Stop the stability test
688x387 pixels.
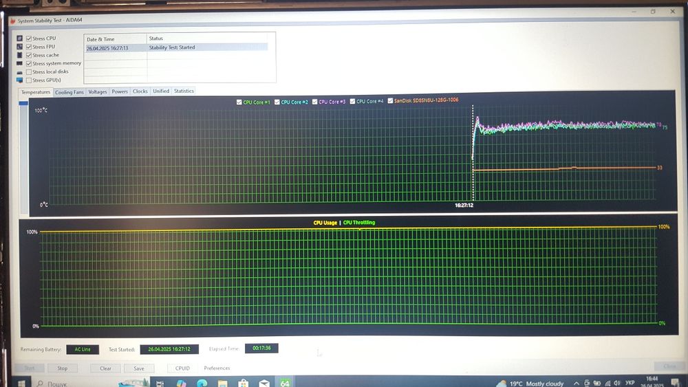pyautogui.click(x=63, y=368)
